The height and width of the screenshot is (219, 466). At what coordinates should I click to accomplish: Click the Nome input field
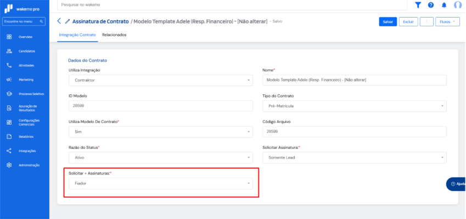coord(355,80)
